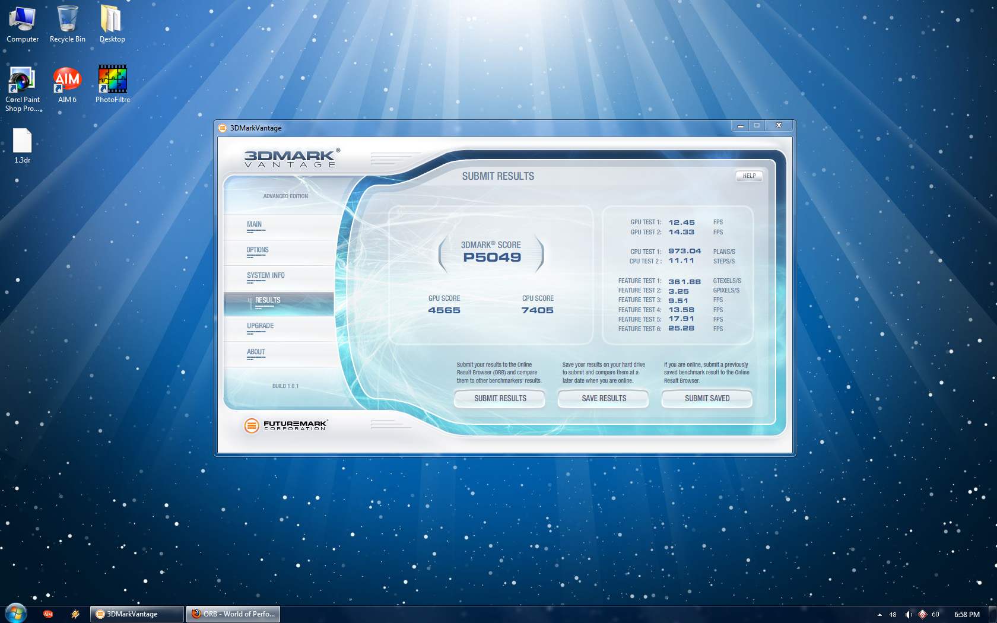Click the BUILD 1.0.1 label
Screen dimensions: 997x623
click(x=285, y=386)
